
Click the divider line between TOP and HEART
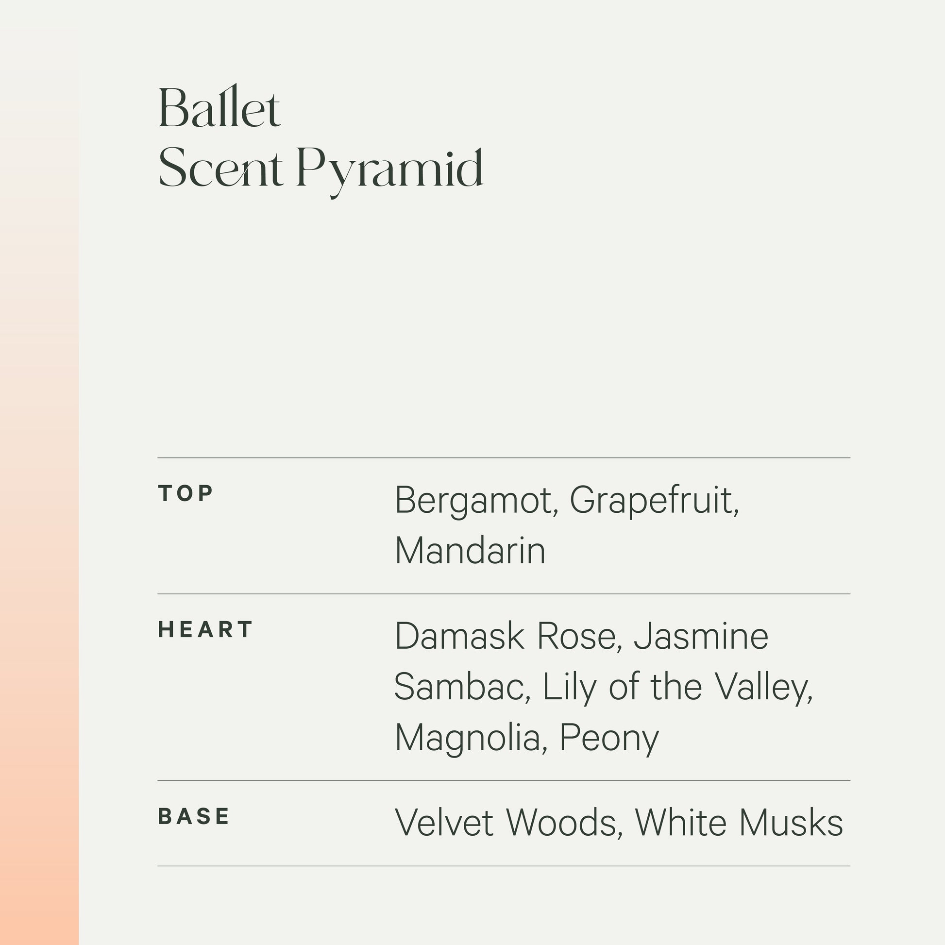point(504,594)
